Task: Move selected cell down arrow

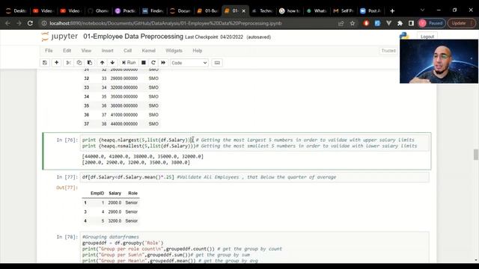Action: [x=112, y=63]
